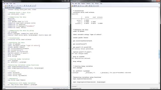Paste using Do-file Editor toolbar icon

point(18,6)
